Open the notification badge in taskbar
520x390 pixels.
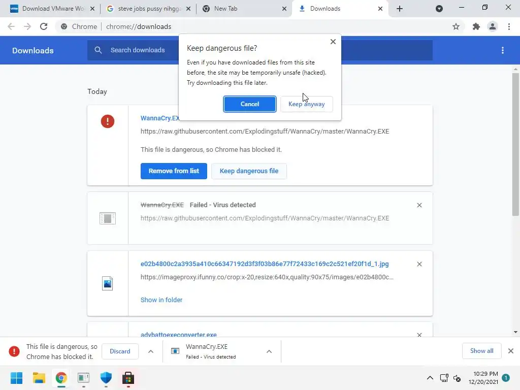click(506, 378)
